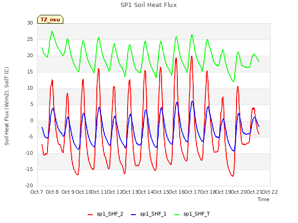Click the y-axis value 0
298x223 pixels.
tap(32, 121)
